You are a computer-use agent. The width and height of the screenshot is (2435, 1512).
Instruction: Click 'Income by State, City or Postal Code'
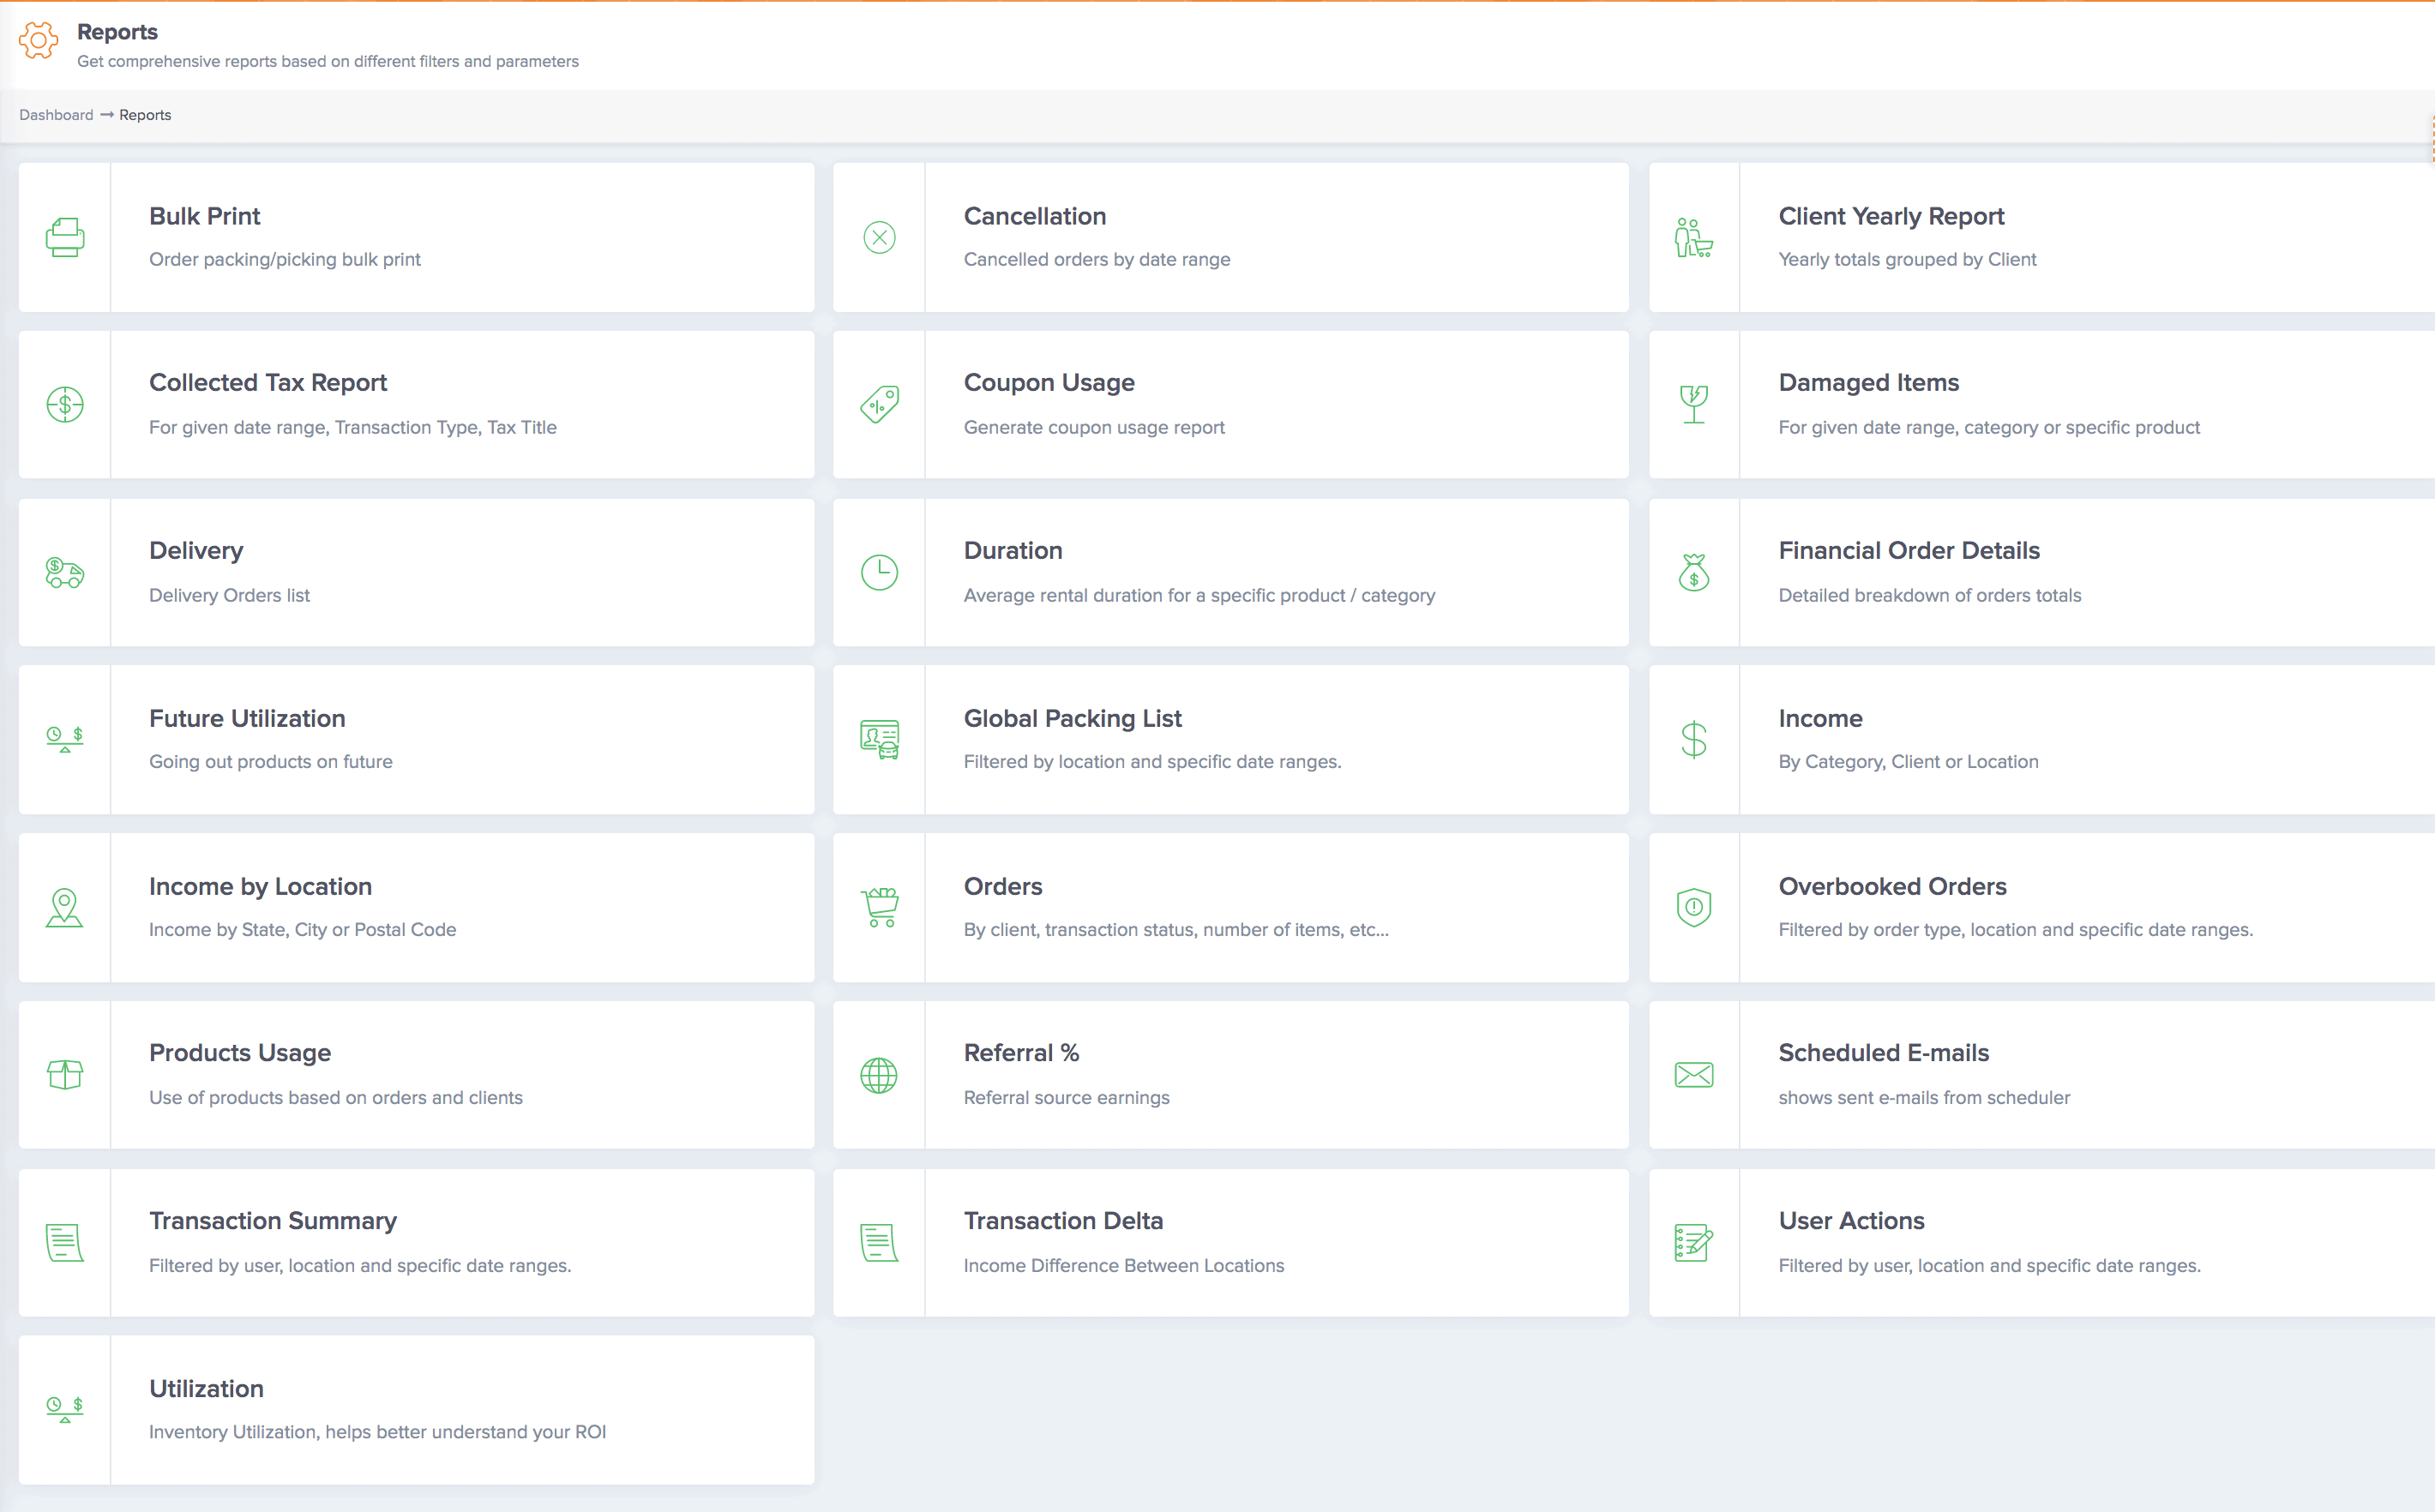click(x=302, y=930)
